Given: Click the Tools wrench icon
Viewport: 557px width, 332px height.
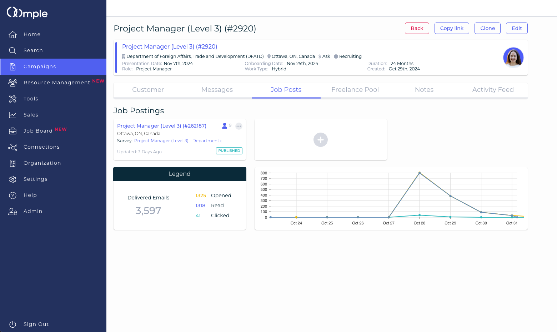Looking at the screenshot, I should 13,99.
